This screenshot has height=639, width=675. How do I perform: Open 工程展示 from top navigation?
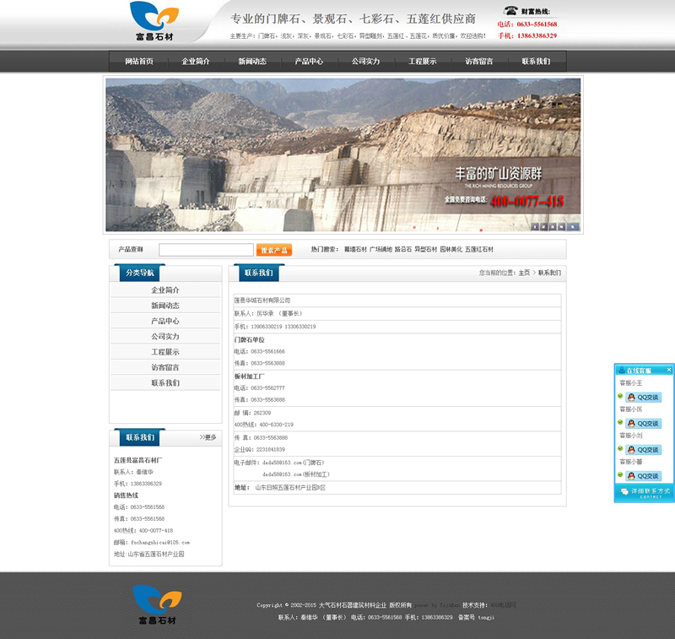point(423,62)
